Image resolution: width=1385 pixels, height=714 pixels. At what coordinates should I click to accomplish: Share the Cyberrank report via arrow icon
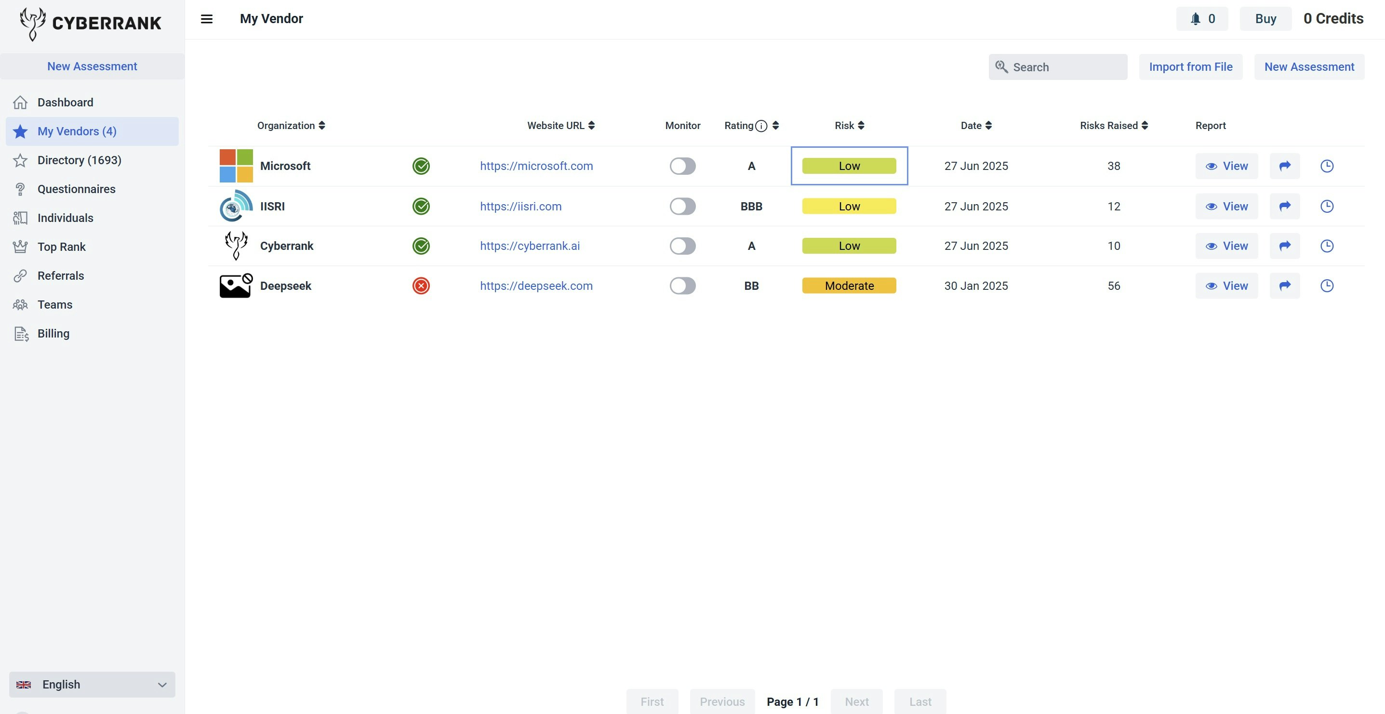(1284, 246)
